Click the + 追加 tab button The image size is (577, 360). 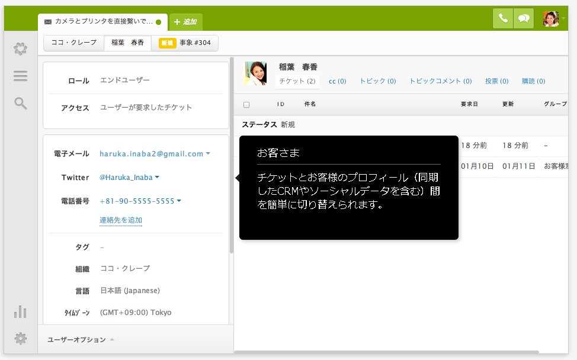pyautogui.click(x=185, y=22)
